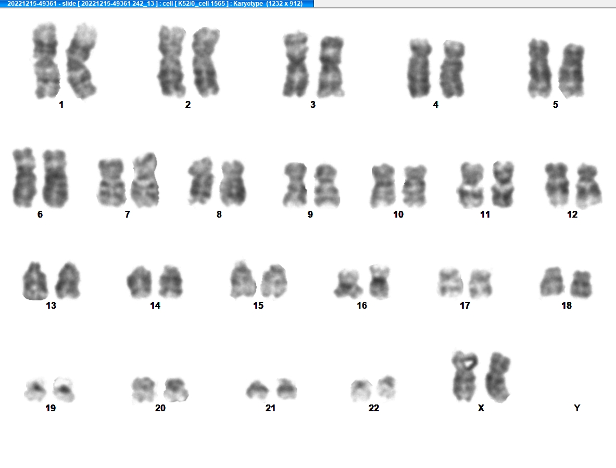Click the label number 21

point(270,408)
